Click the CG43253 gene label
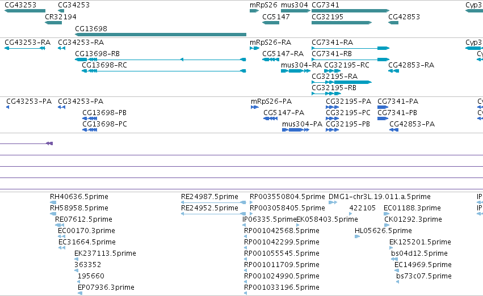 (x=20, y=5)
